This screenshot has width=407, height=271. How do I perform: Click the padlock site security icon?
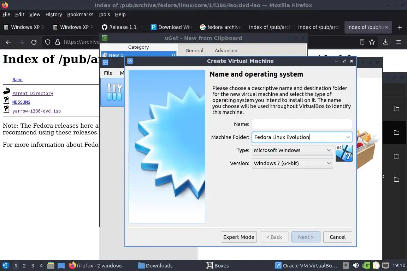[x=57, y=42]
